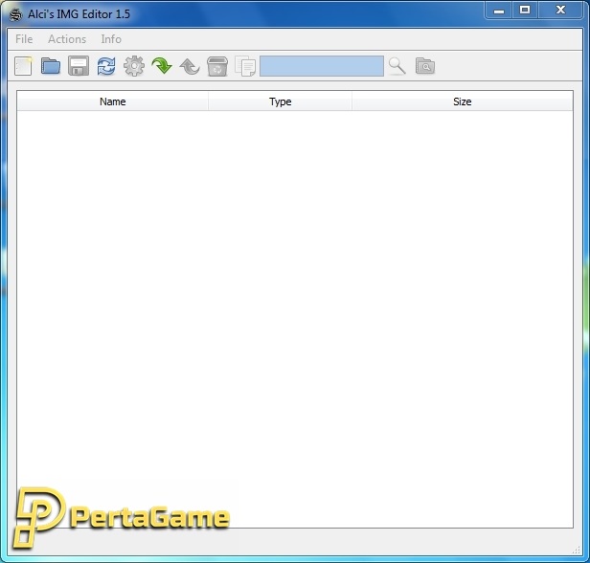The width and height of the screenshot is (590, 563).
Task: Minimize the Alci's IMG Editor window
Action: coord(499,11)
